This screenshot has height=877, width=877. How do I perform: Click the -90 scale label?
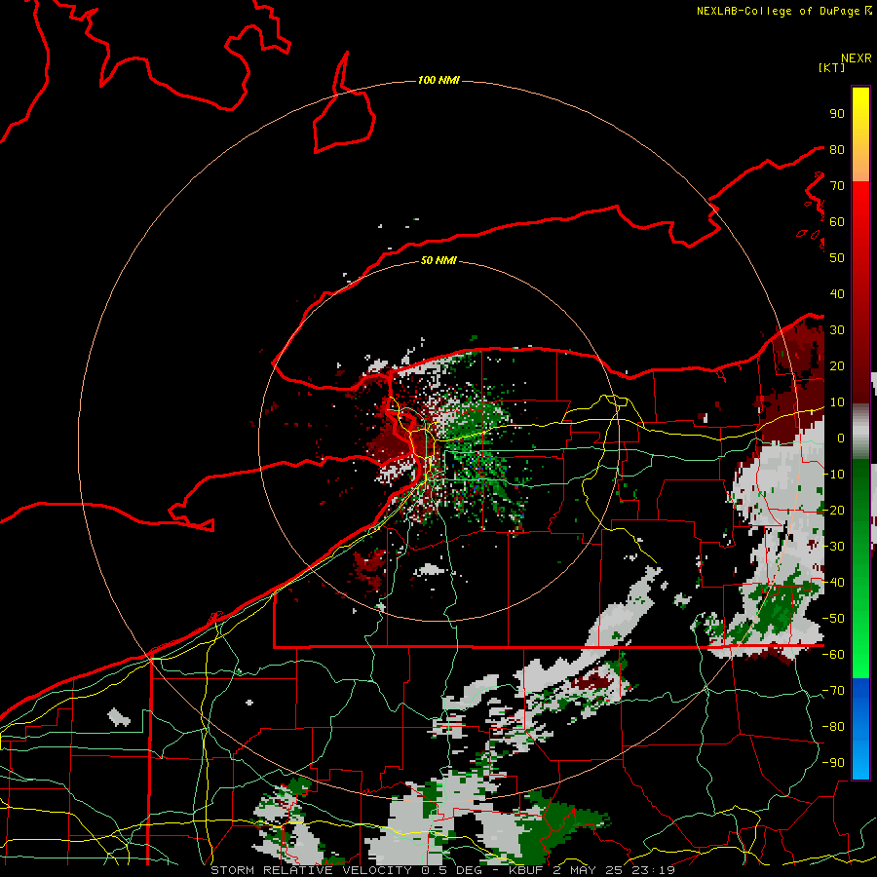(833, 762)
